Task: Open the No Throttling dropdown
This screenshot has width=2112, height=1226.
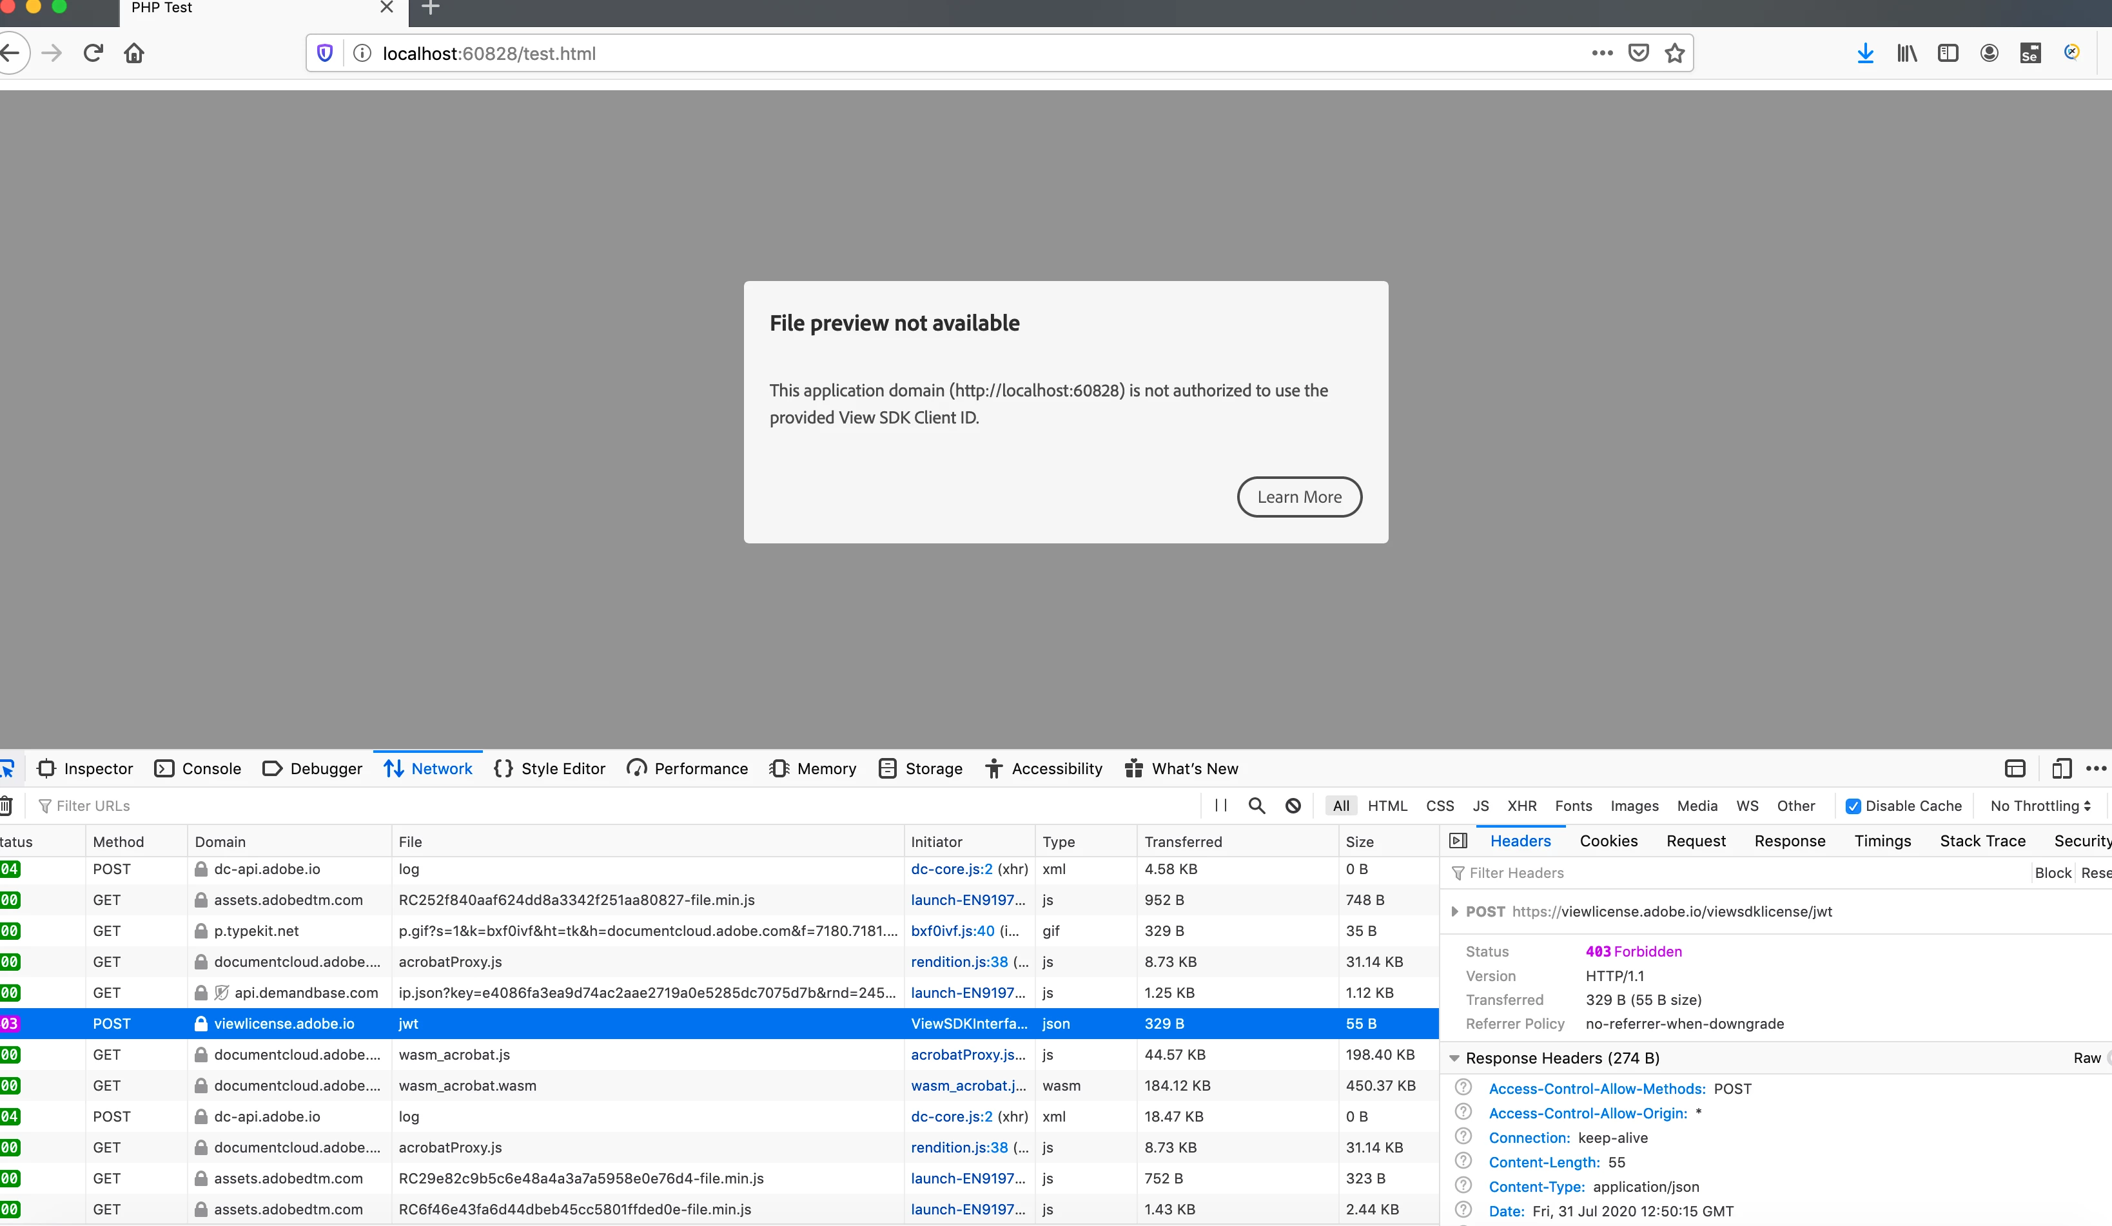Action: pyautogui.click(x=2040, y=805)
